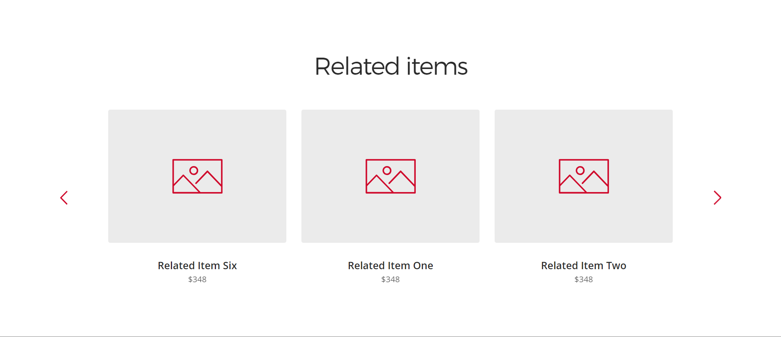Advance carousel using the right red chevron

tap(718, 198)
